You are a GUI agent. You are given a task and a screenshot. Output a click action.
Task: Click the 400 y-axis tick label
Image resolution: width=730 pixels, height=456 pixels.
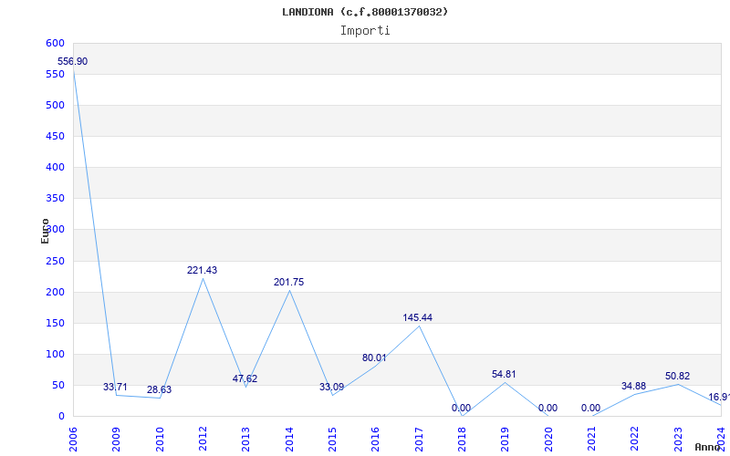coord(55,168)
